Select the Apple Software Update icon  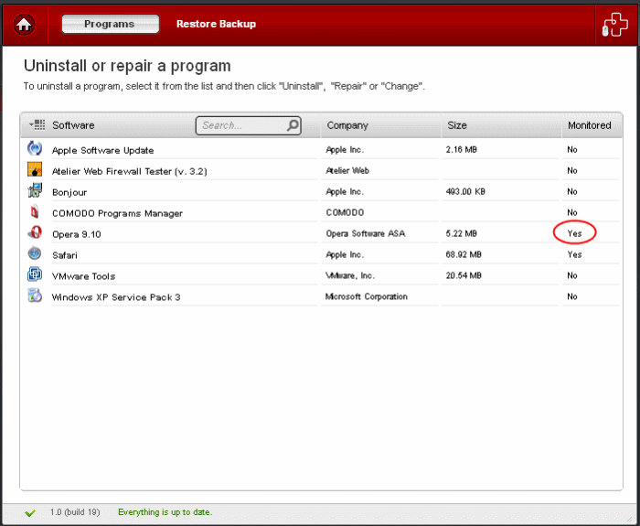click(35, 148)
